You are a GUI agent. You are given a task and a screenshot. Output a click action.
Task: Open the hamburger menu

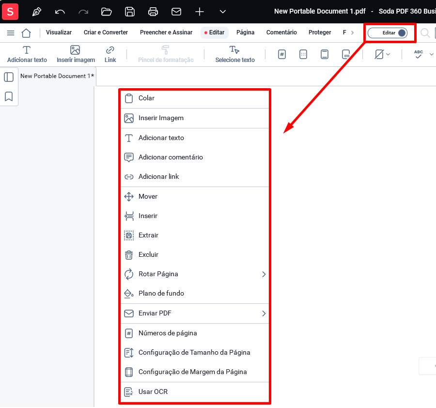tap(11, 33)
